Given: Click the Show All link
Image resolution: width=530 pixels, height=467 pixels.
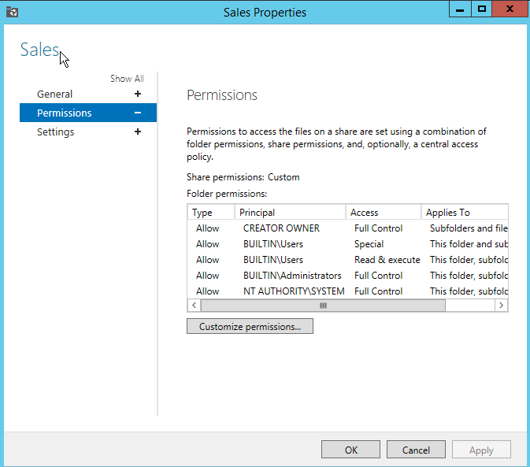Looking at the screenshot, I should click(x=127, y=79).
